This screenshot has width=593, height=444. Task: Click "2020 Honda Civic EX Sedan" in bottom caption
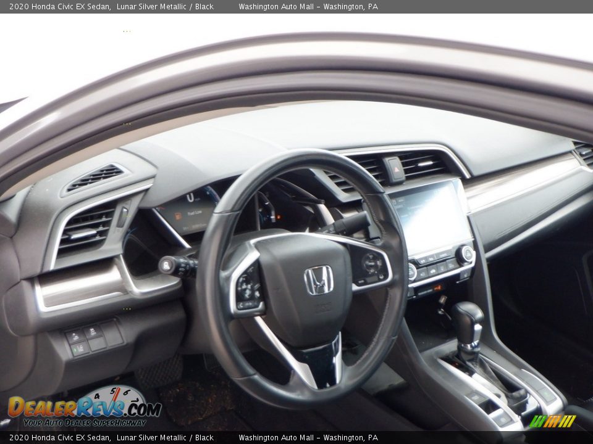click(59, 438)
